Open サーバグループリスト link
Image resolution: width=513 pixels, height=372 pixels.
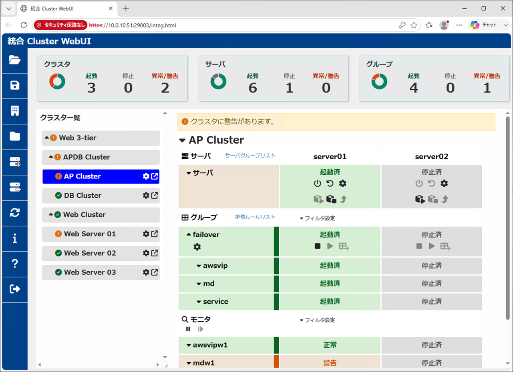point(250,156)
